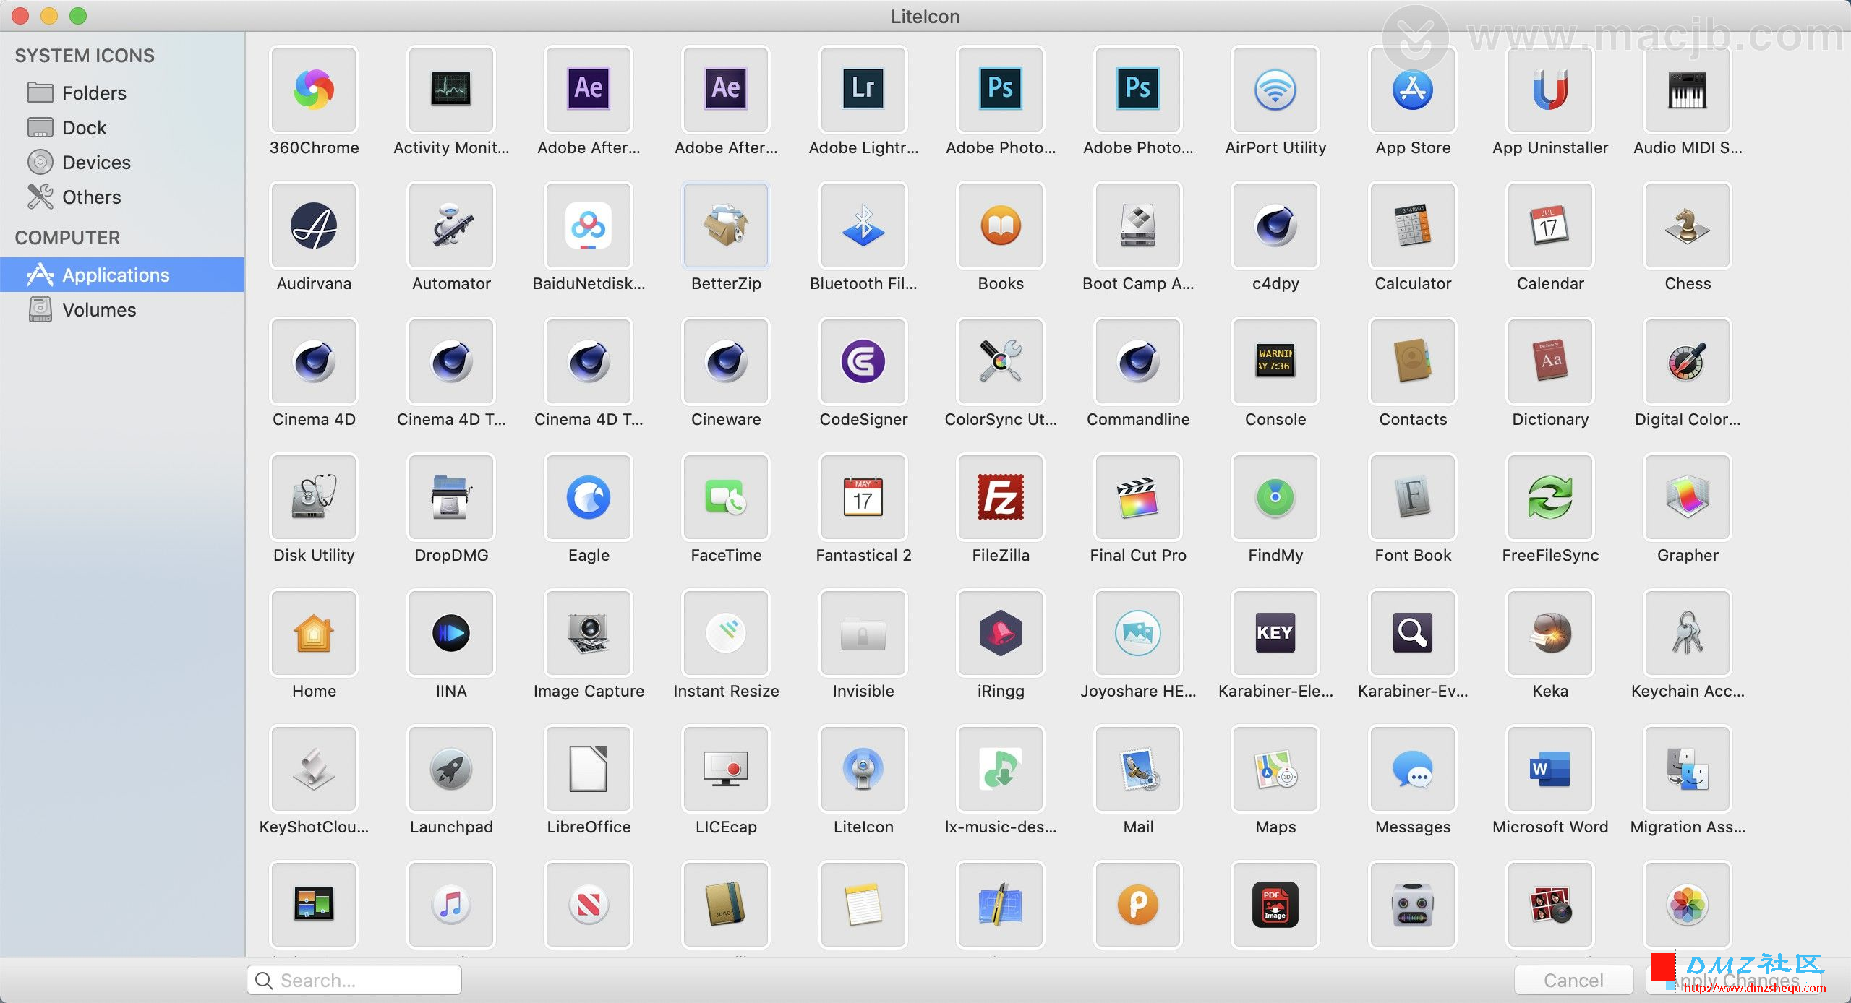The width and height of the screenshot is (1851, 1003).
Task: Select the Music app icon
Action: (451, 905)
